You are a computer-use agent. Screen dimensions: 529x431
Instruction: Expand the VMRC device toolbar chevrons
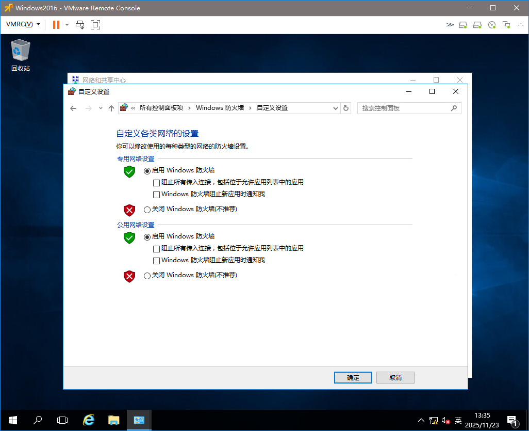(x=450, y=25)
